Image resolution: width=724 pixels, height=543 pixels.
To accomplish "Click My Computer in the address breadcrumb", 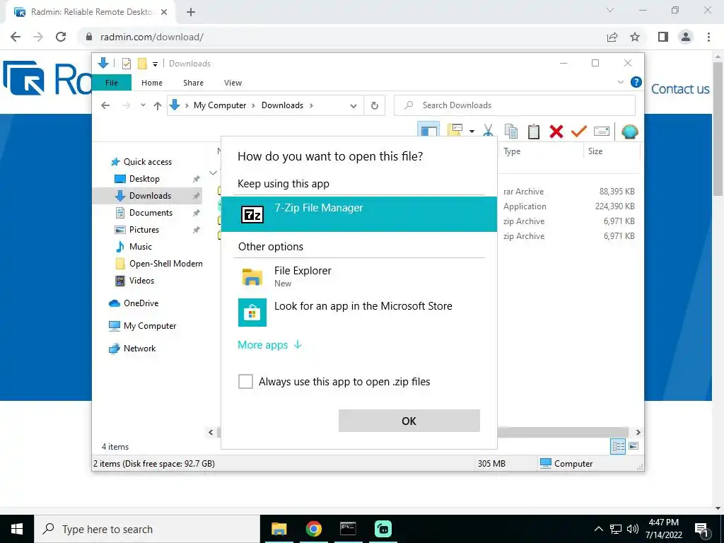I will pos(220,105).
